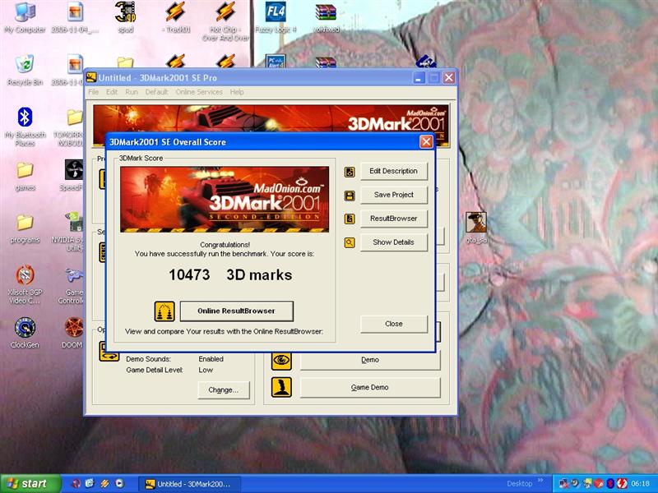Click the 3DMark2001 Second Edition banner image
The height and width of the screenshot is (493, 658).
(x=225, y=199)
